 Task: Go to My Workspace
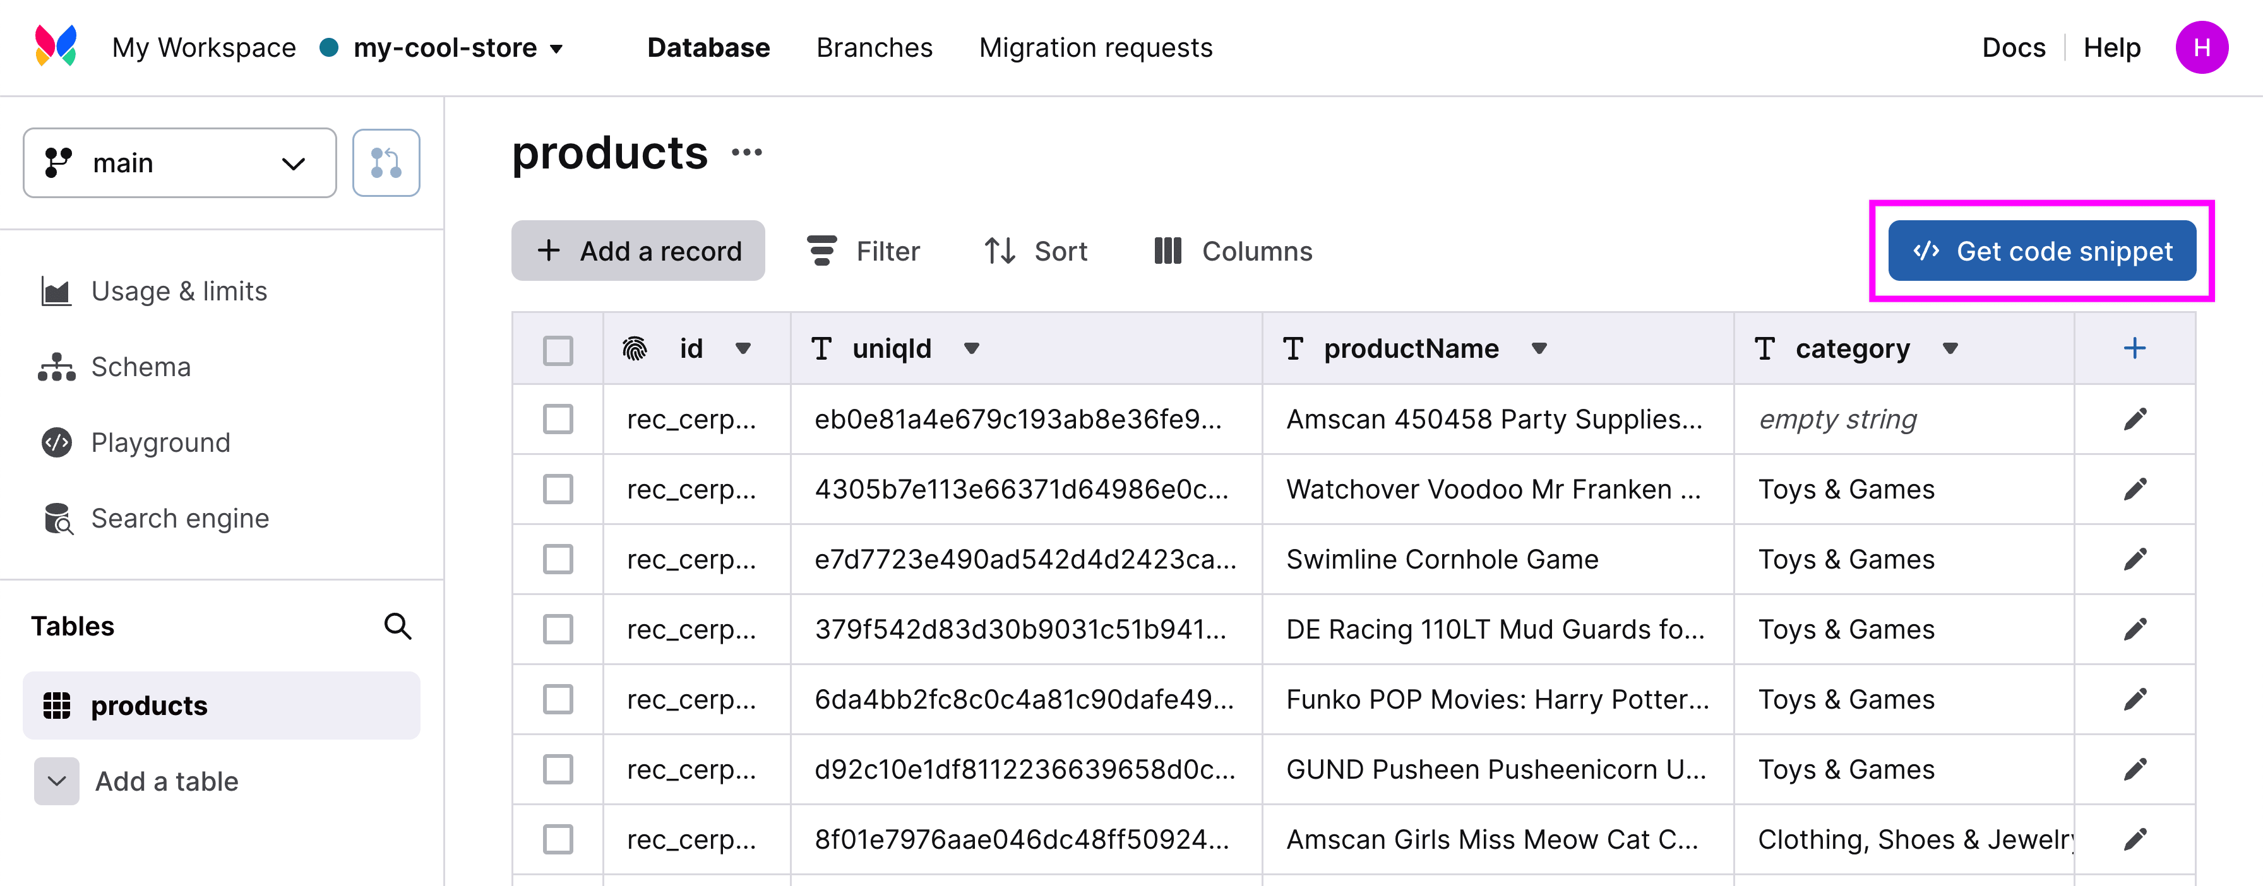(x=204, y=47)
